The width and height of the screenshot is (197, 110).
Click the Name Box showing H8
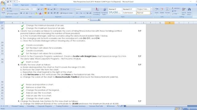click(x=43, y=20)
